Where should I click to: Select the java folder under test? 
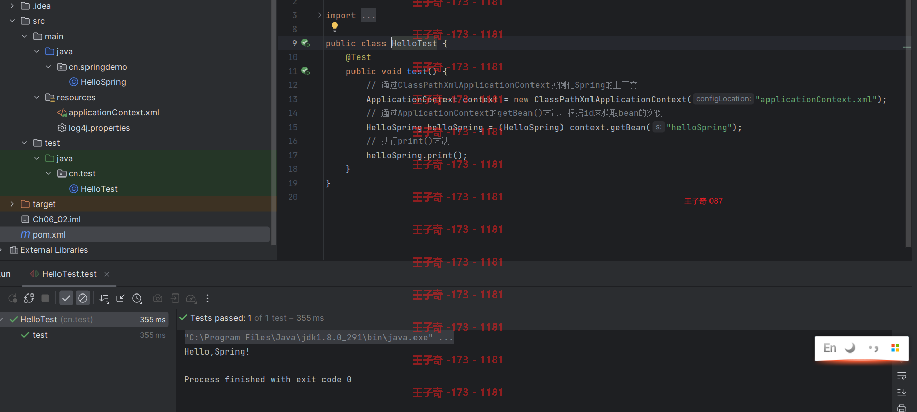pyautogui.click(x=59, y=158)
